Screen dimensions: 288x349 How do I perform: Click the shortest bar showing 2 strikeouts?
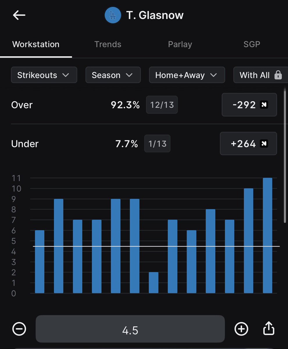coord(153,282)
